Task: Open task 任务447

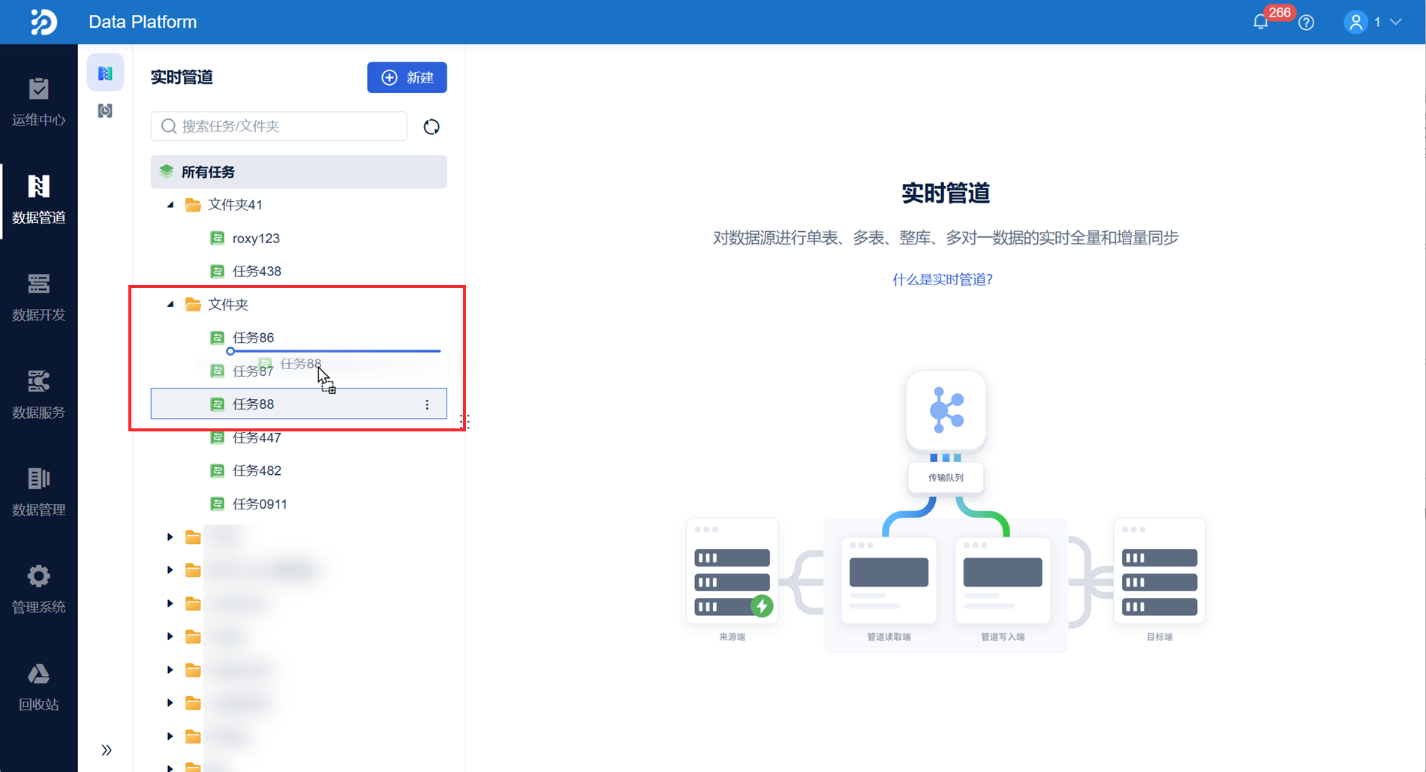Action: (x=257, y=437)
